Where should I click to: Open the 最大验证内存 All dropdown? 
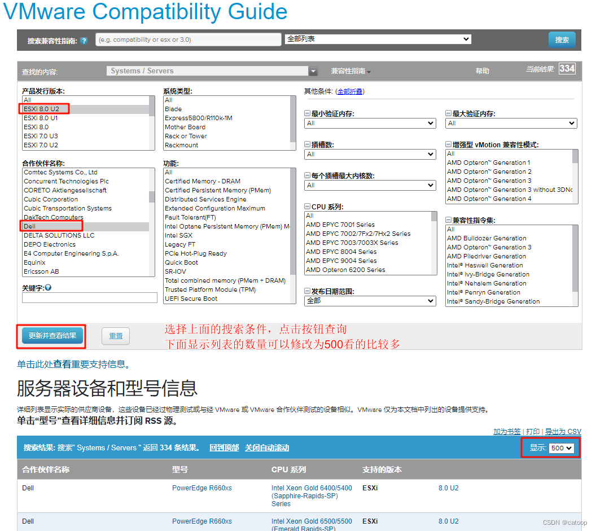click(x=511, y=123)
